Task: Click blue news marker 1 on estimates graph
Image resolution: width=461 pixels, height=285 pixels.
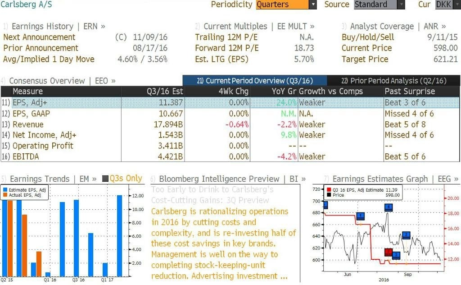Action: (x=361, y=216)
